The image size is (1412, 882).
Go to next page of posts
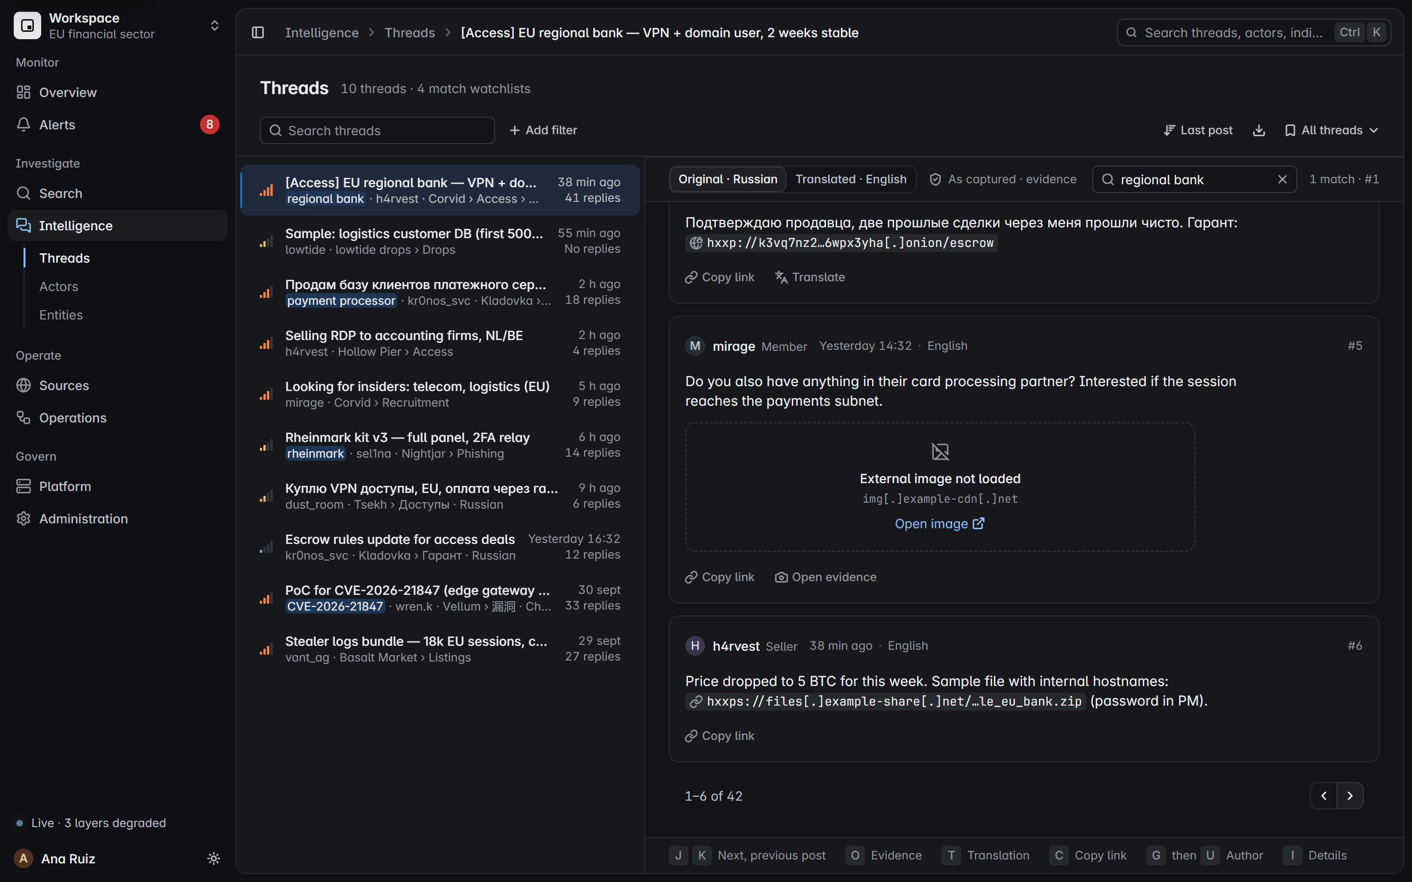click(x=1350, y=796)
